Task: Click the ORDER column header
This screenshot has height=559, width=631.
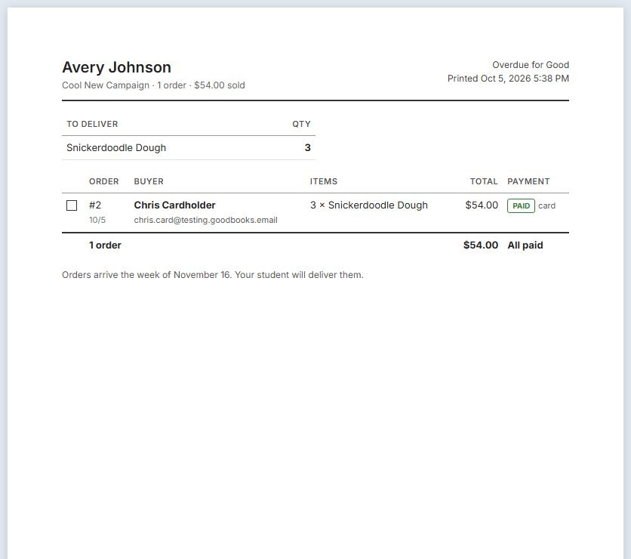Action: click(104, 181)
